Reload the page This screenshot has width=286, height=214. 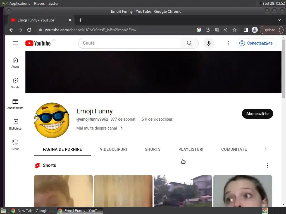(29, 30)
